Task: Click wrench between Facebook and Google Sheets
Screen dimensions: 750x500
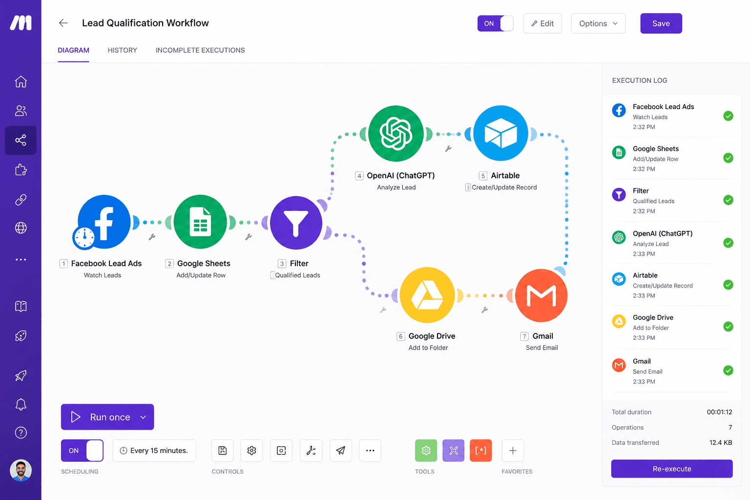Action: [152, 237]
